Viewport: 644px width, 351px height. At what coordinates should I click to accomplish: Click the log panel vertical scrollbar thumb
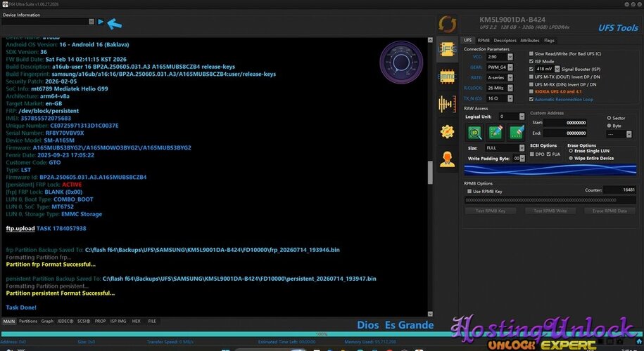pos(430,173)
